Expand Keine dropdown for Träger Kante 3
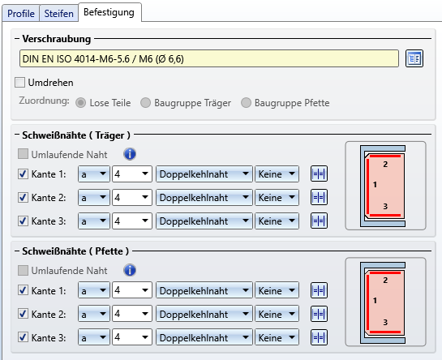Screen dimensions: 442x360 pyautogui.click(x=277, y=221)
